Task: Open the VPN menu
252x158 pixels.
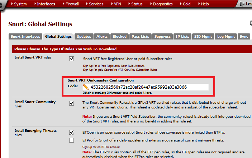Action: 117,4
